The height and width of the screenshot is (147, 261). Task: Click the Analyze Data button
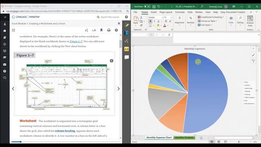click(250, 21)
